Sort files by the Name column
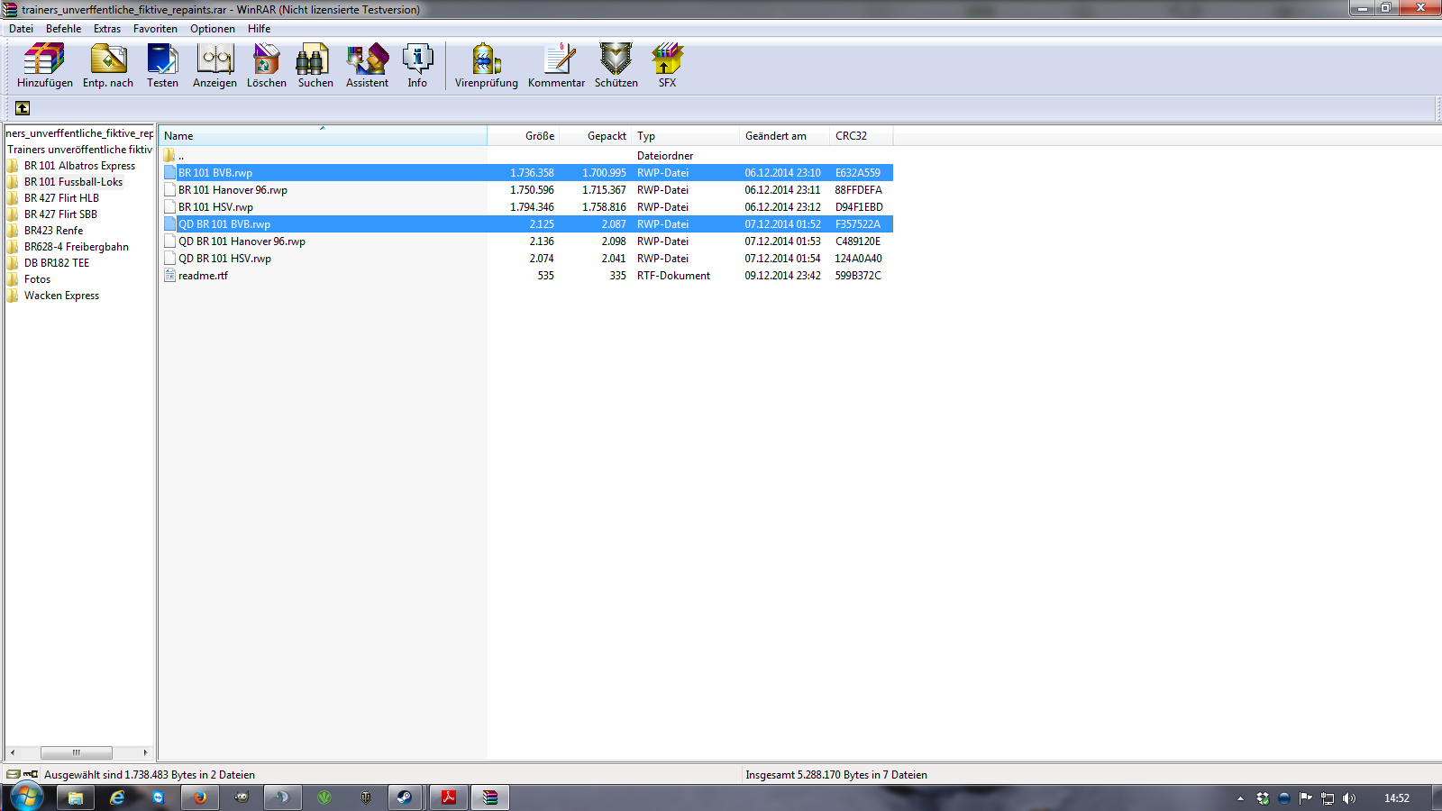This screenshot has width=1442, height=811. pyautogui.click(x=323, y=136)
